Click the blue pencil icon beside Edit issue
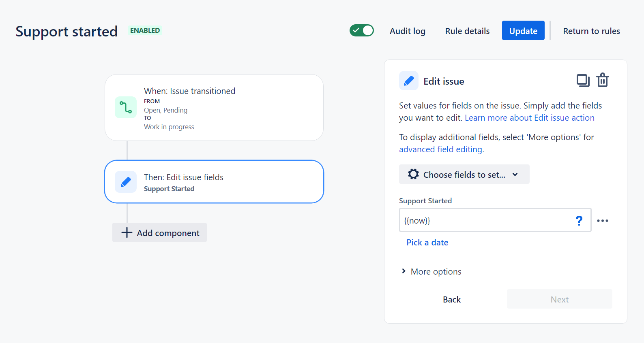 coord(408,81)
